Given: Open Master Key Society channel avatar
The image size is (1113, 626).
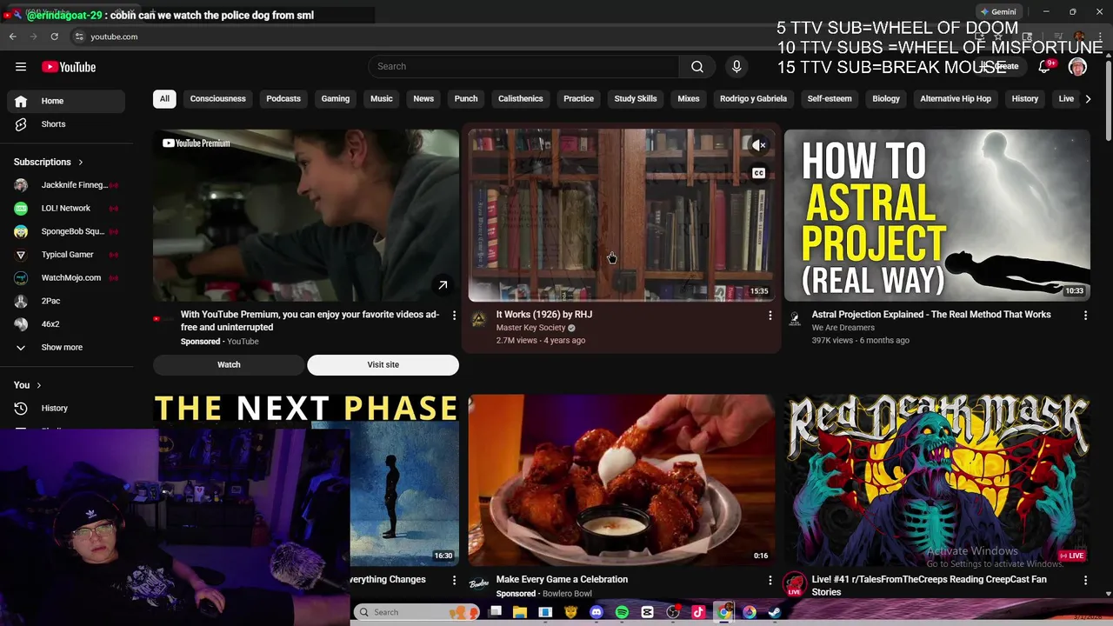Looking at the screenshot, I should [x=478, y=320].
